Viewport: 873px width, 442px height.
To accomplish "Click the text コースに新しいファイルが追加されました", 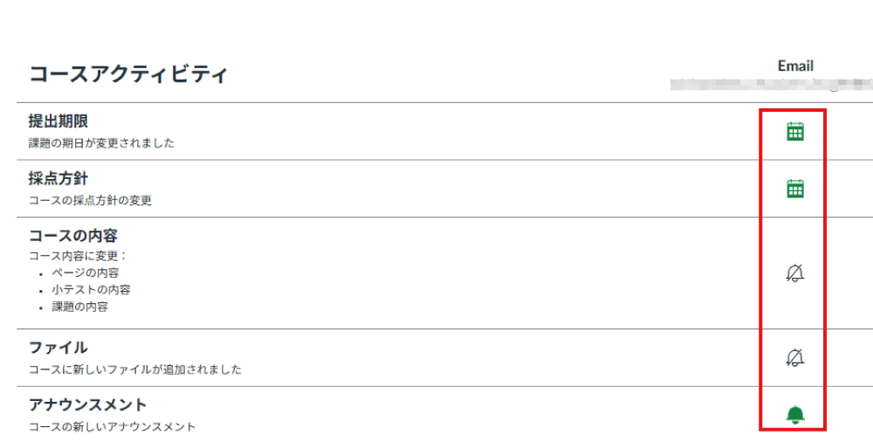I will [x=135, y=369].
